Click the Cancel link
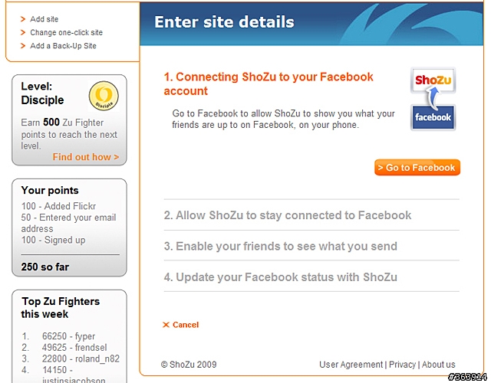 (x=186, y=325)
